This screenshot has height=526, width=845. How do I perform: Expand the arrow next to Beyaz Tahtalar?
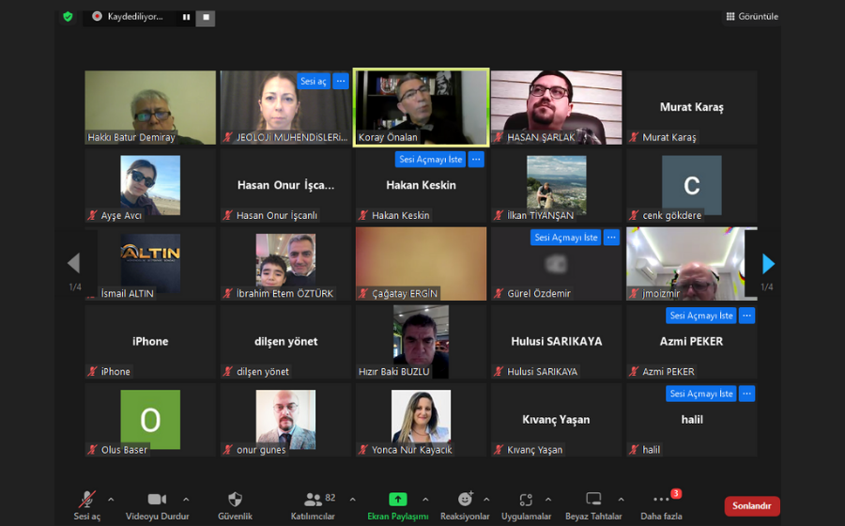(x=621, y=500)
